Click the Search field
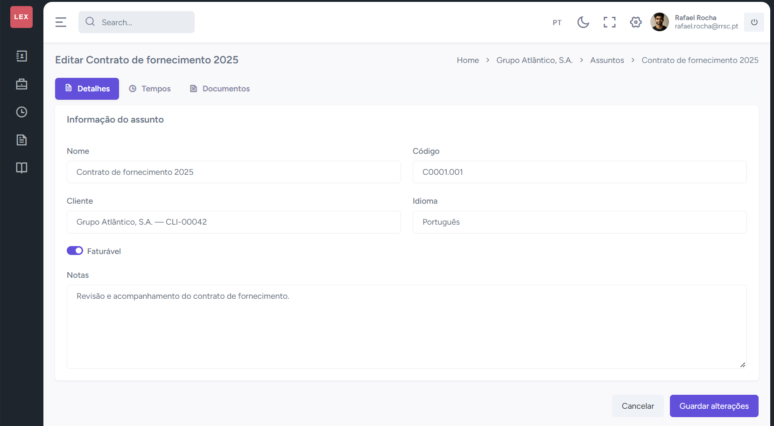Screen dimensions: 774x426 [x=136, y=22]
